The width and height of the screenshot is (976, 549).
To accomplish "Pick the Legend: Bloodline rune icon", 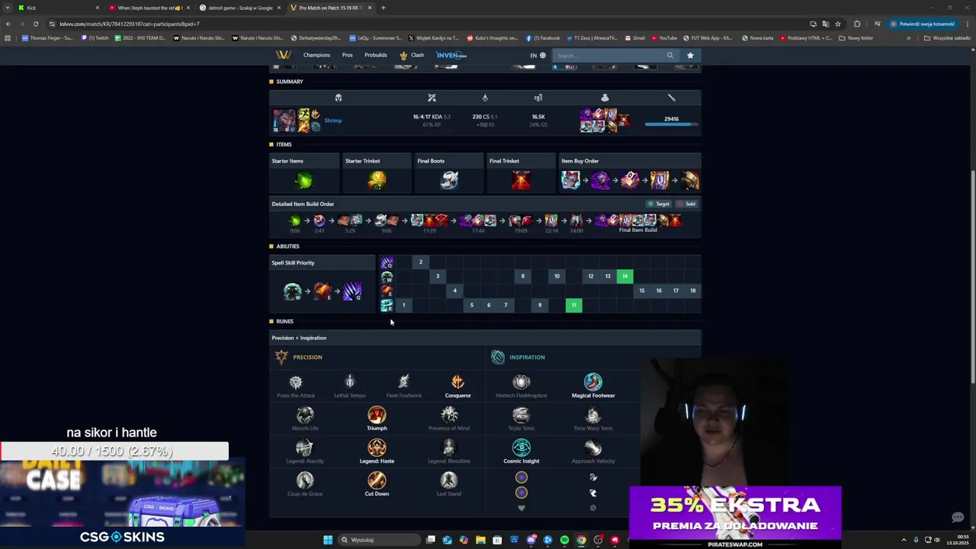I will point(449,448).
